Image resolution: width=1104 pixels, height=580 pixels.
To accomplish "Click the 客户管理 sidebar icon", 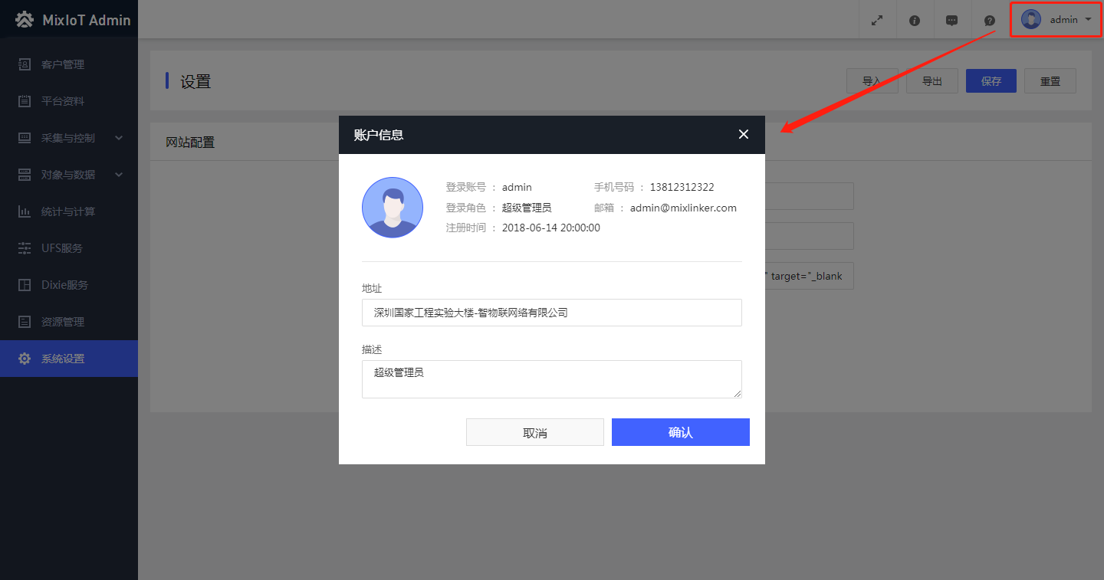I will (x=25, y=64).
